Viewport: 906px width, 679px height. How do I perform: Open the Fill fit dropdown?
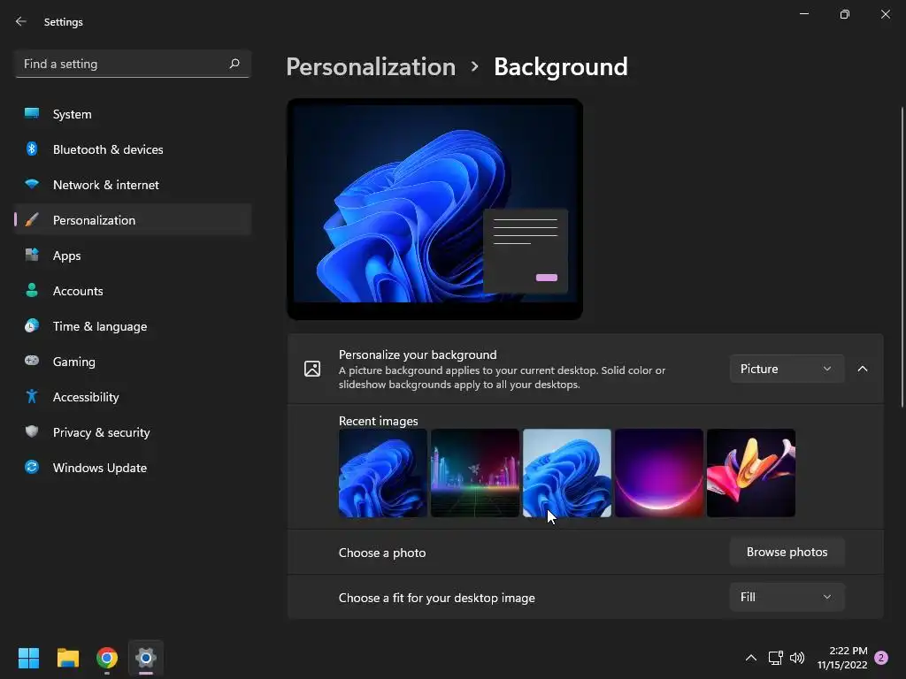[x=787, y=597]
